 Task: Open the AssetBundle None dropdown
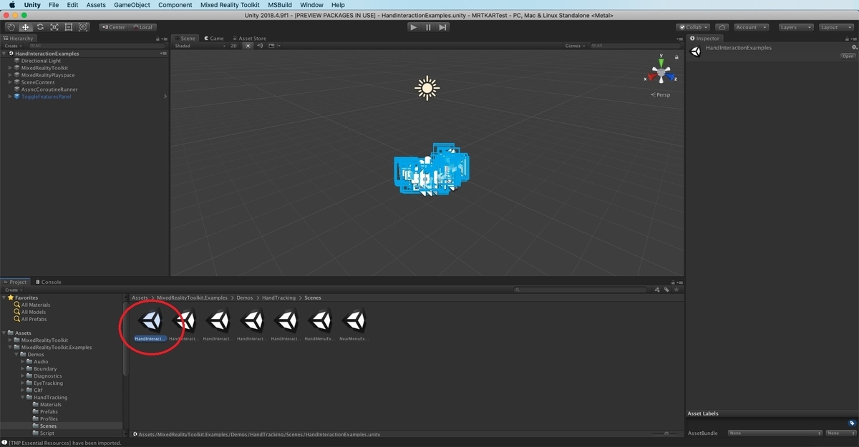click(775, 433)
